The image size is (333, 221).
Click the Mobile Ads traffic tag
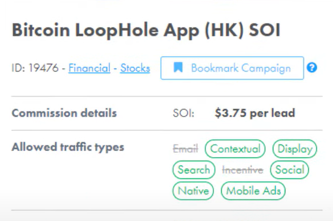coord(253,191)
